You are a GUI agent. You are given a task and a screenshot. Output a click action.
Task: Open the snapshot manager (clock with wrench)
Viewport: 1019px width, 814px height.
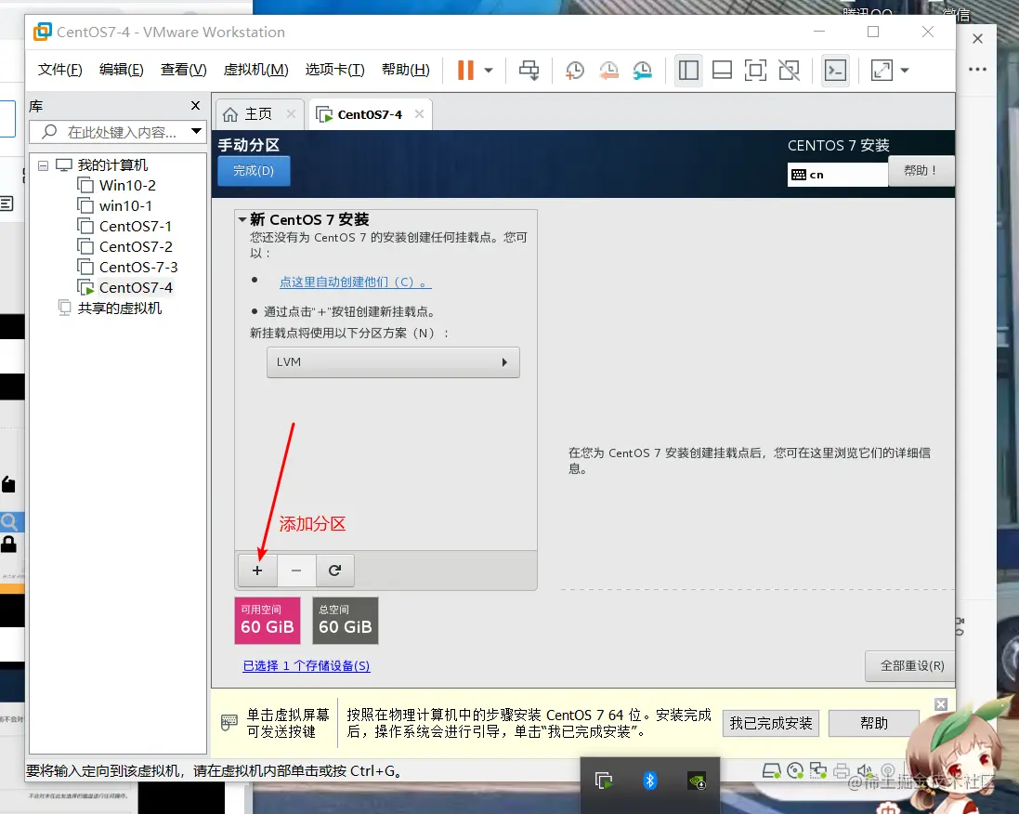(643, 71)
